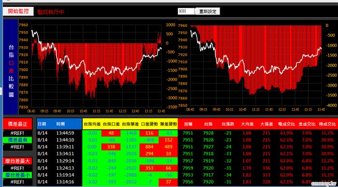The width and height of the screenshot is (338, 187).
Task: Select time cell 13:34:11
Action: coord(65,154)
